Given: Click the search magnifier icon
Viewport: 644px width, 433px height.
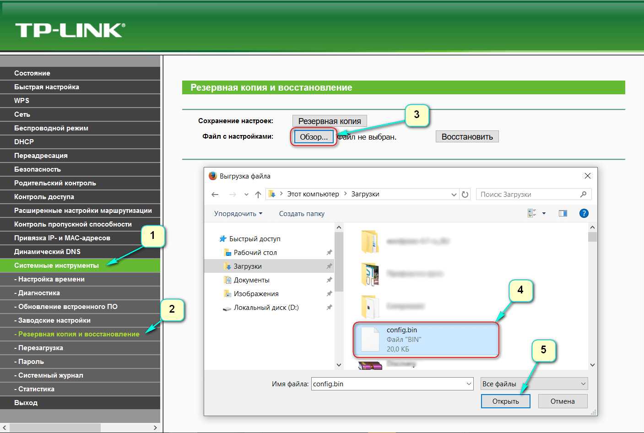Looking at the screenshot, I should (583, 194).
